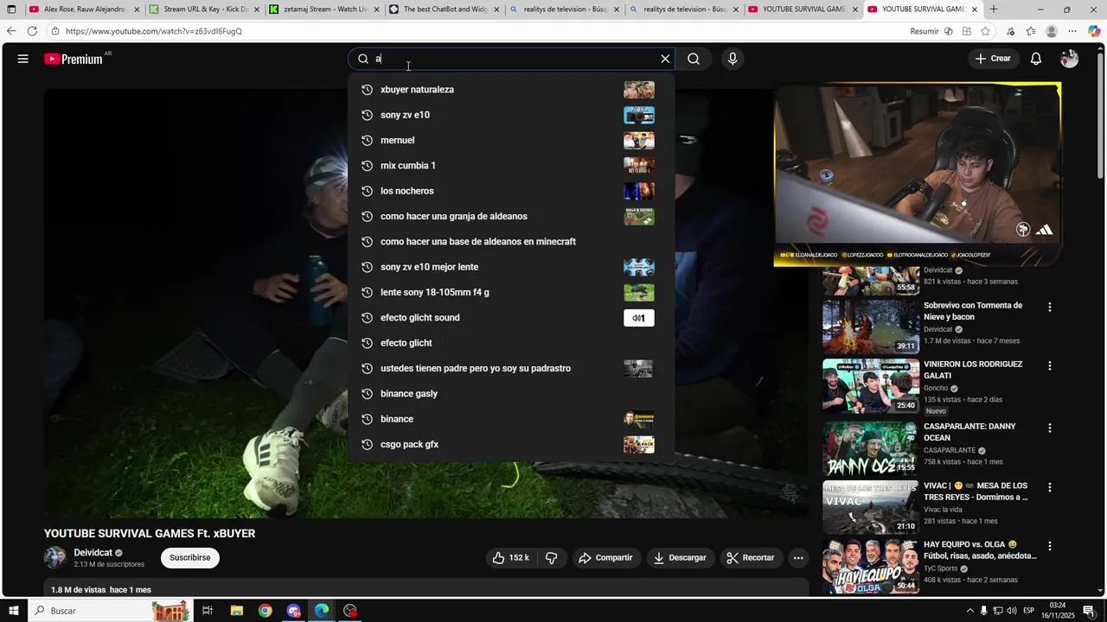Choose suggestion 'sony zv e10 mejor lente'
The width and height of the screenshot is (1107, 622).
click(x=511, y=267)
